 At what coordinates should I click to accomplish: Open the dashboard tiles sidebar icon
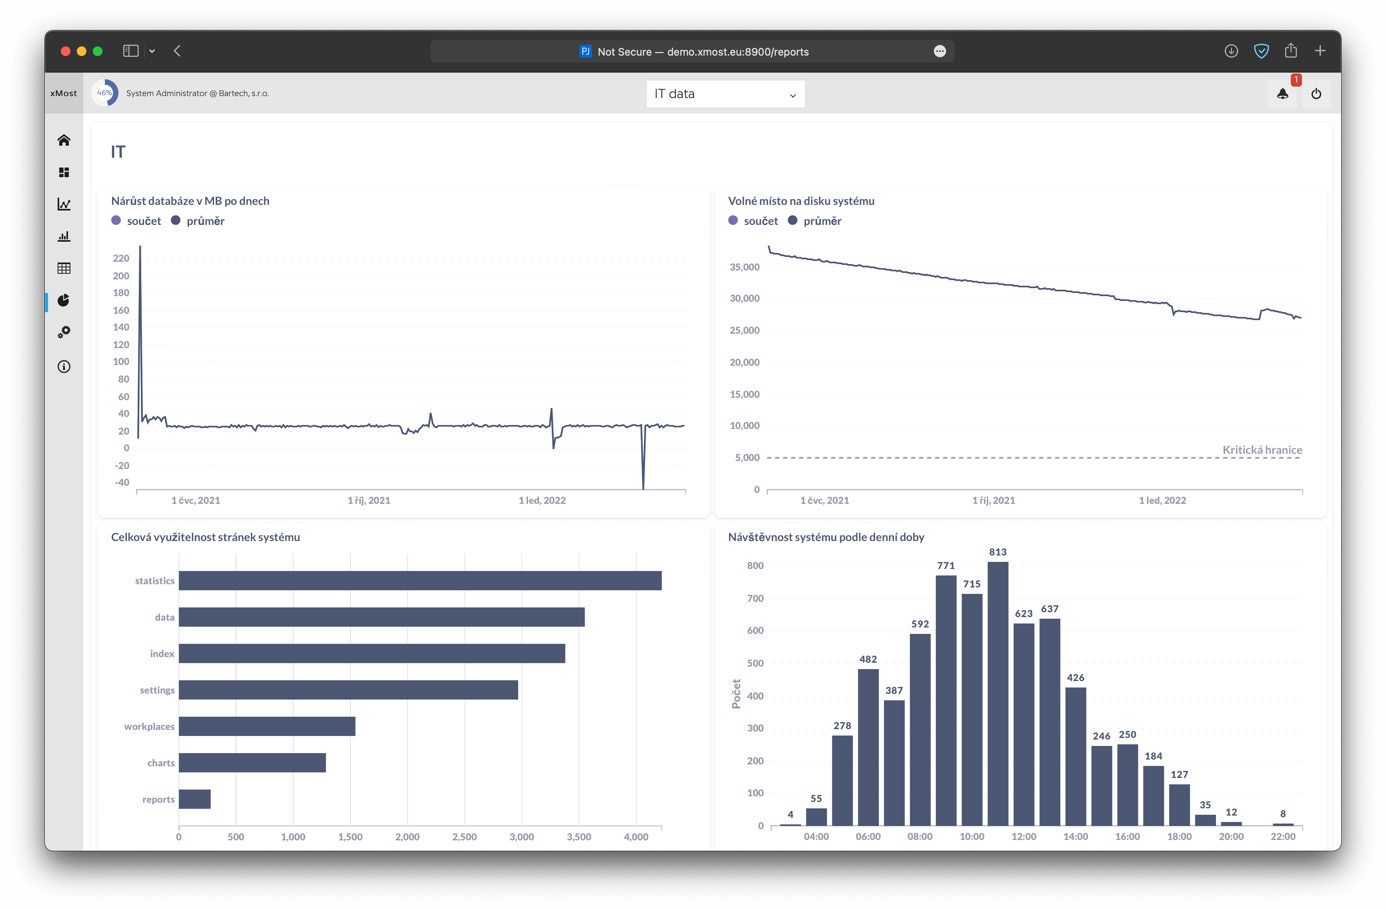(64, 172)
